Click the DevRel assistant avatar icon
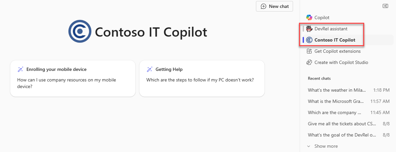This screenshot has height=152, width=396. (309, 29)
